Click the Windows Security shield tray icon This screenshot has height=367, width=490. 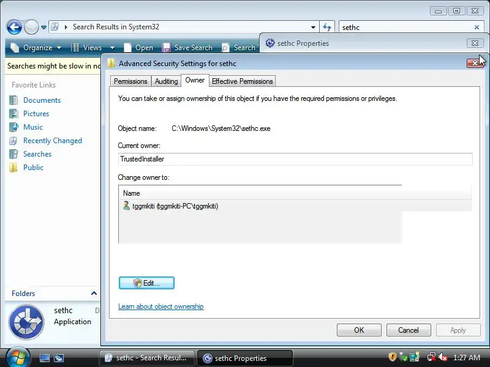tap(393, 357)
